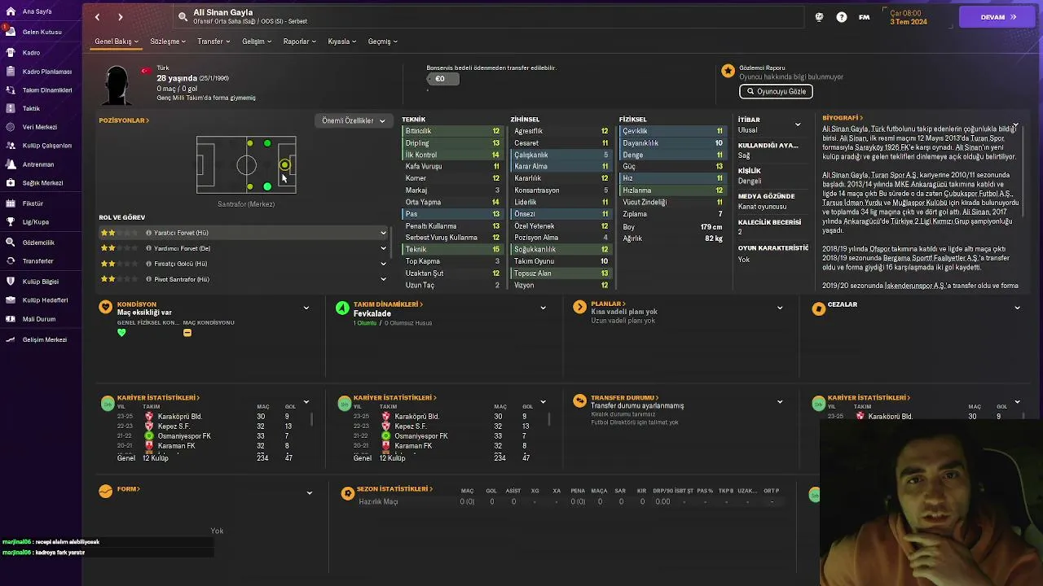Click the DEVAM continue button
The height and width of the screenshot is (586, 1043).
click(997, 17)
